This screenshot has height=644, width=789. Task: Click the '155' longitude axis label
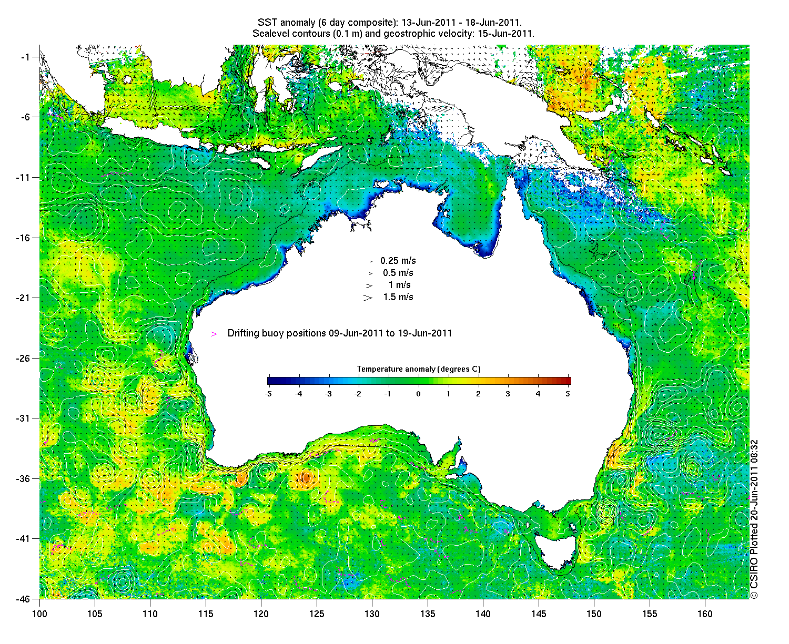[650, 614]
